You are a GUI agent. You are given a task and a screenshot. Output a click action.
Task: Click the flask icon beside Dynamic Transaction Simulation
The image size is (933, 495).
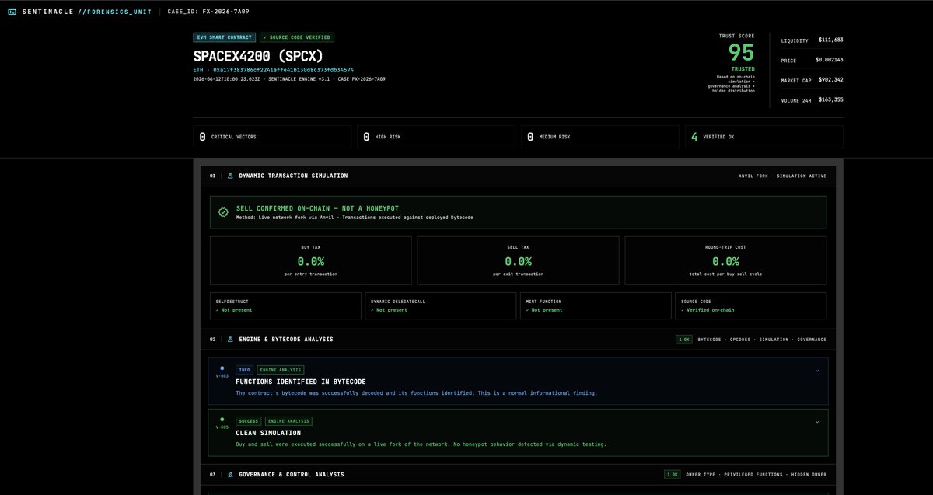[230, 176]
